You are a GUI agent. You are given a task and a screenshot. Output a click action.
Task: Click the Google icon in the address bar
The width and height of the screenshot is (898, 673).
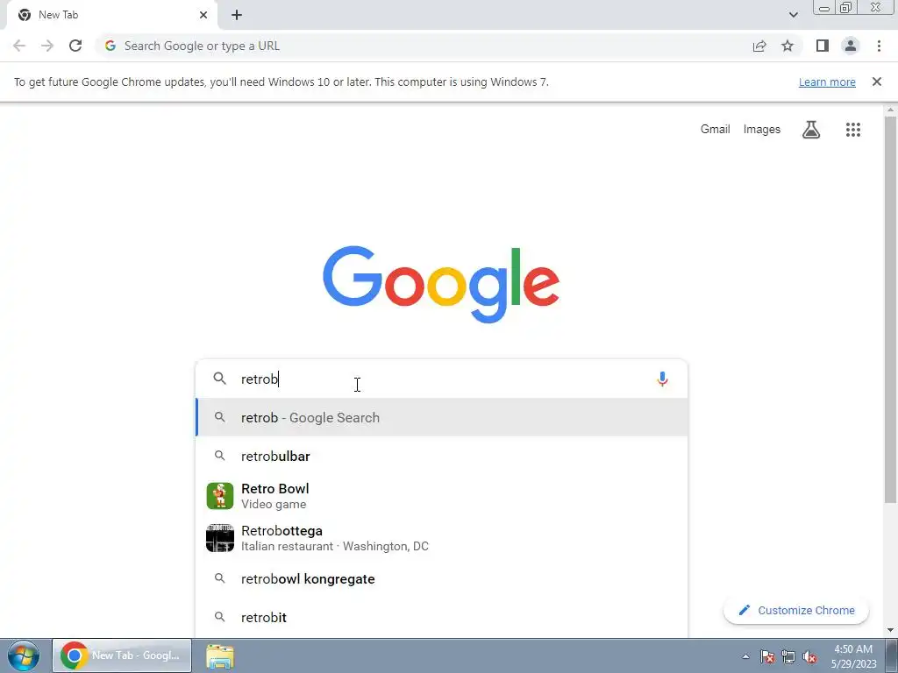click(x=110, y=46)
